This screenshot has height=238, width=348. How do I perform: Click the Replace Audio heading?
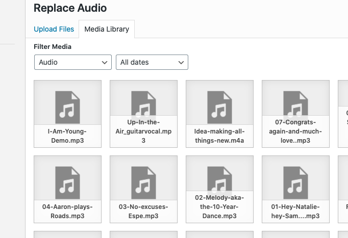pyautogui.click(x=70, y=8)
